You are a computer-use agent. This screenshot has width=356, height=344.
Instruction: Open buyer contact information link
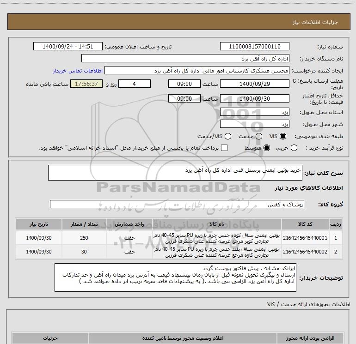78,71
